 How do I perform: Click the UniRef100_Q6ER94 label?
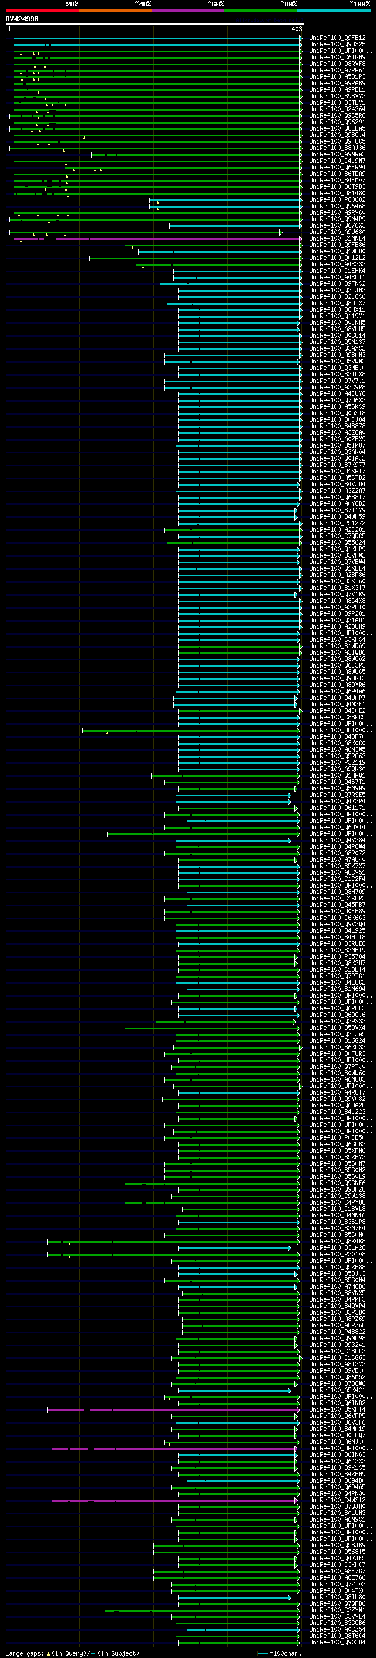click(x=337, y=168)
